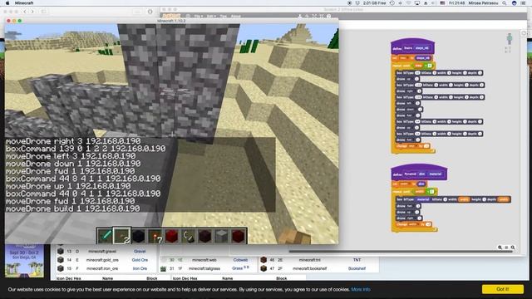This screenshot has height=299, width=532.
Task: Click the Pyramid box bType material block
Action: [453, 199]
